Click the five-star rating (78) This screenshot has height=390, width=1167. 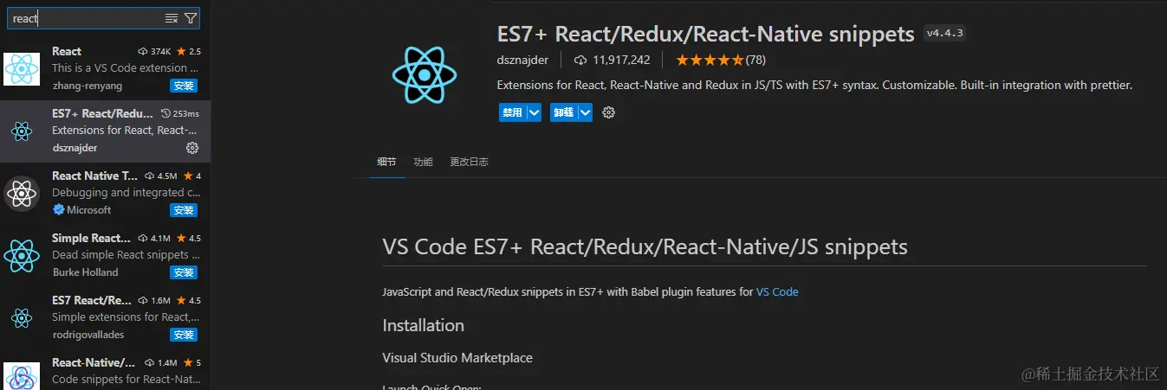(x=720, y=60)
